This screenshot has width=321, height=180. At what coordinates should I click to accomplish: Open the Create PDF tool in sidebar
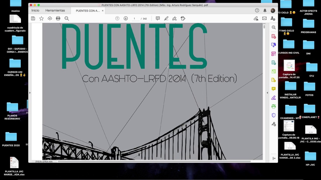pyautogui.click(x=274, y=36)
